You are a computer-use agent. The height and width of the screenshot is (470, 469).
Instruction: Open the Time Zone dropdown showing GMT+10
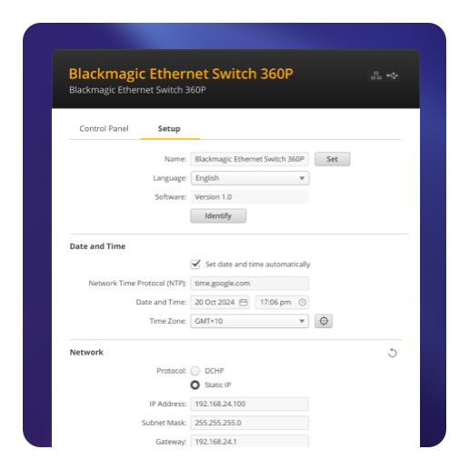(250, 321)
